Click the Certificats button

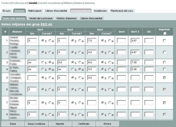pyautogui.click(x=84, y=124)
